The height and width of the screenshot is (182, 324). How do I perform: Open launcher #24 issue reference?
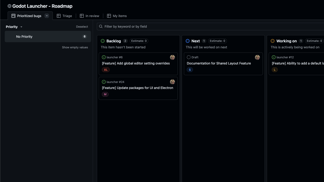click(x=115, y=82)
